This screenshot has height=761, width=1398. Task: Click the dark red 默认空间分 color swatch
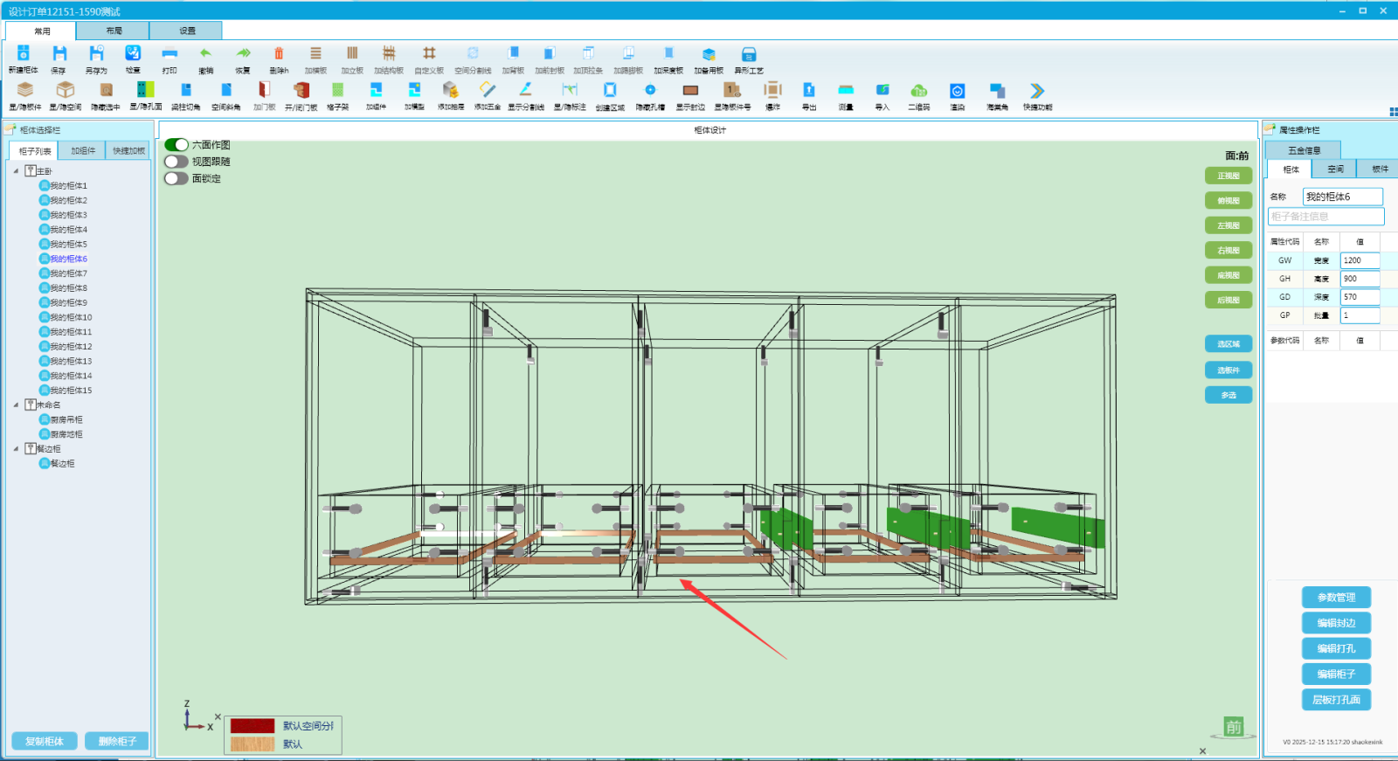pos(253,726)
